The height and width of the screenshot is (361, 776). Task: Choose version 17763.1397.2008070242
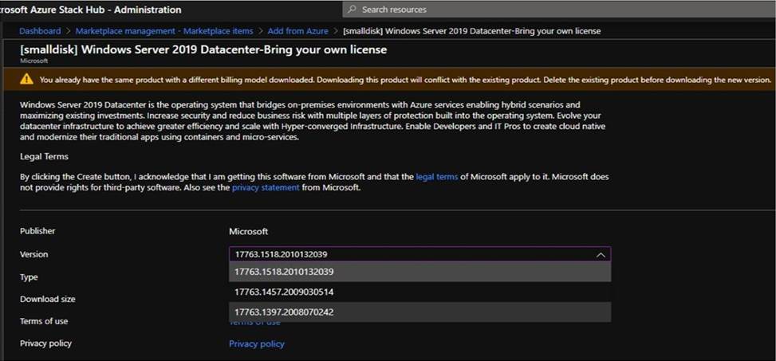pyautogui.click(x=420, y=312)
